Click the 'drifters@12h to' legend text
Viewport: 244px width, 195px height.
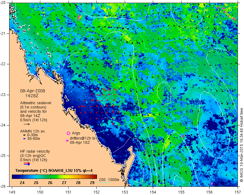82,138
